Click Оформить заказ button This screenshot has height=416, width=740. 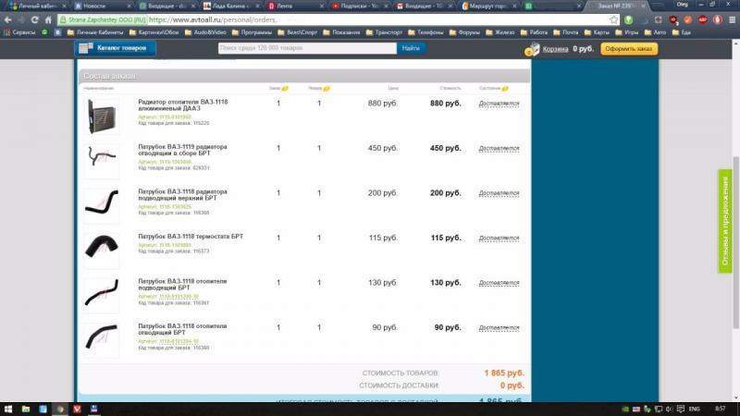point(629,49)
